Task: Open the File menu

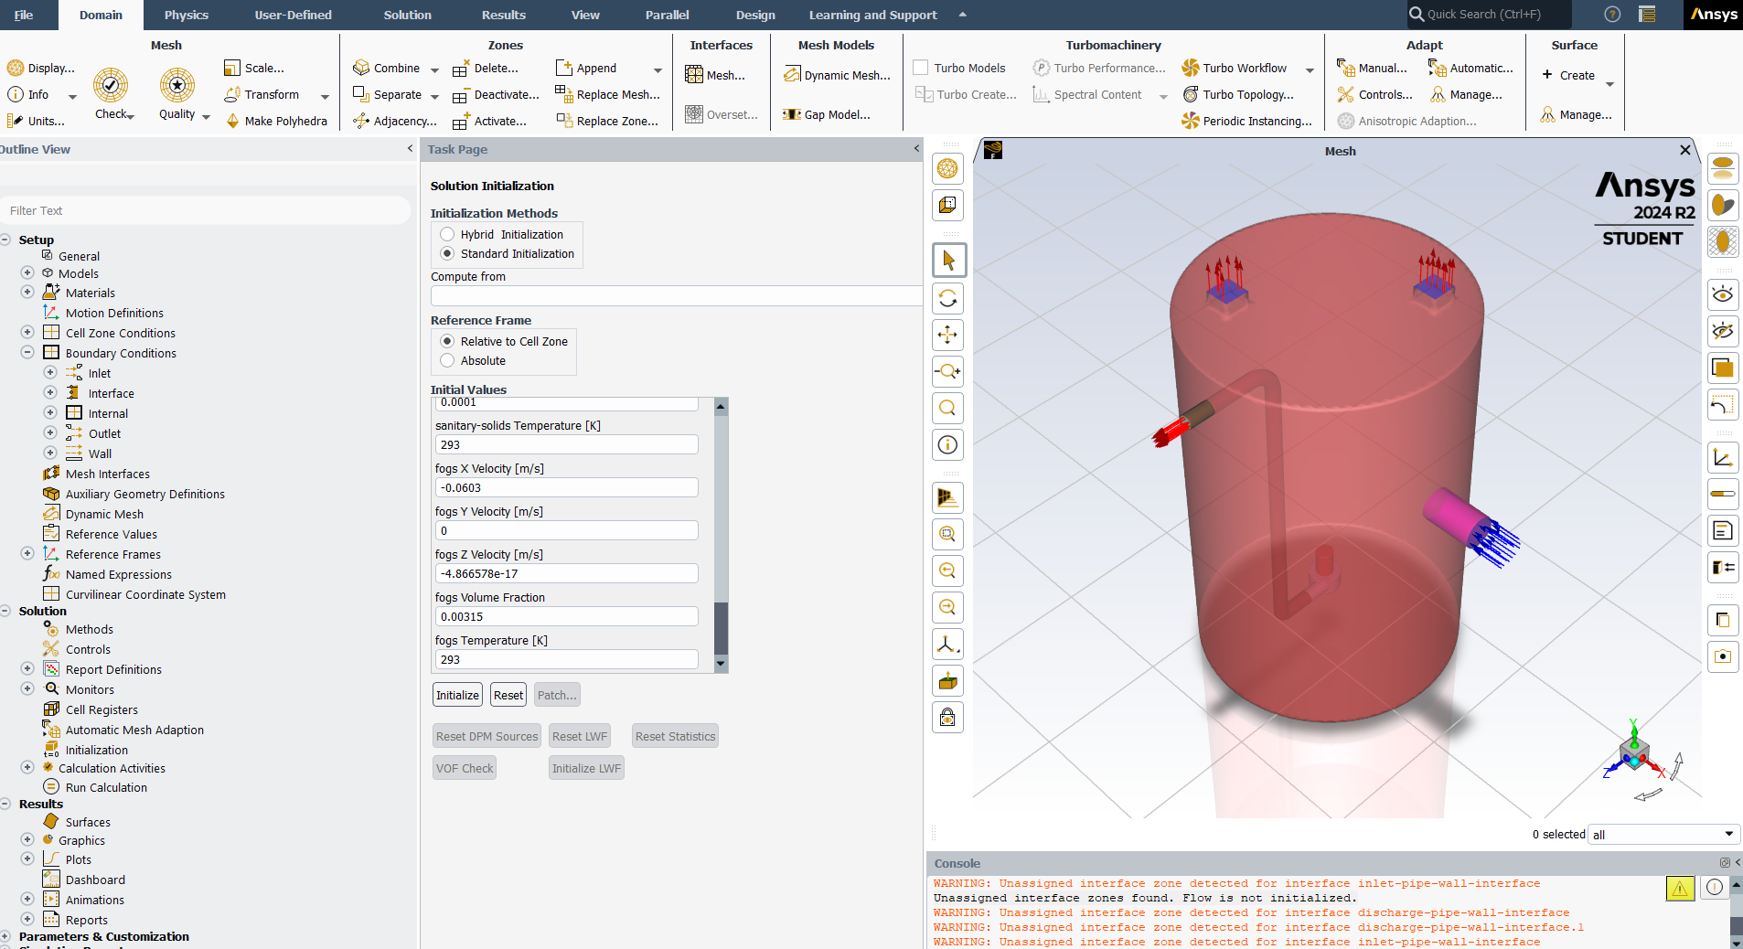Action: point(24,15)
